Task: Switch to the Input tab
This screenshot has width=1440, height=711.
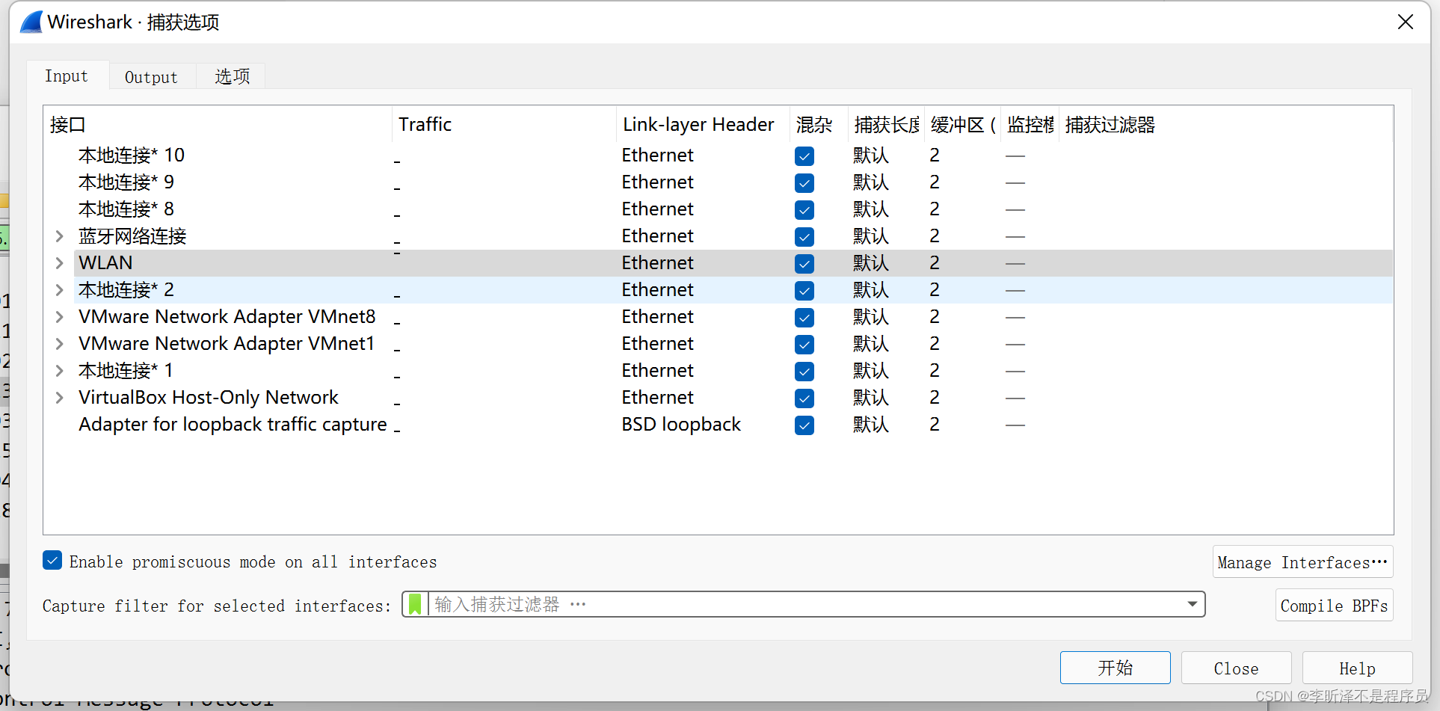Action: pyautogui.click(x=67, y=76)
